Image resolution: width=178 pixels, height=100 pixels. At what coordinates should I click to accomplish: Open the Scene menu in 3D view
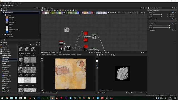(x=43, y=54)
